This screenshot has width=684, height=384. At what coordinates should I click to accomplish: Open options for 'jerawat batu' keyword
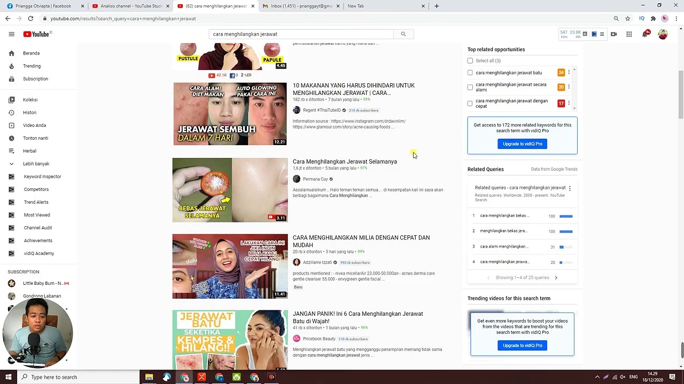click(x=569, y=73)
